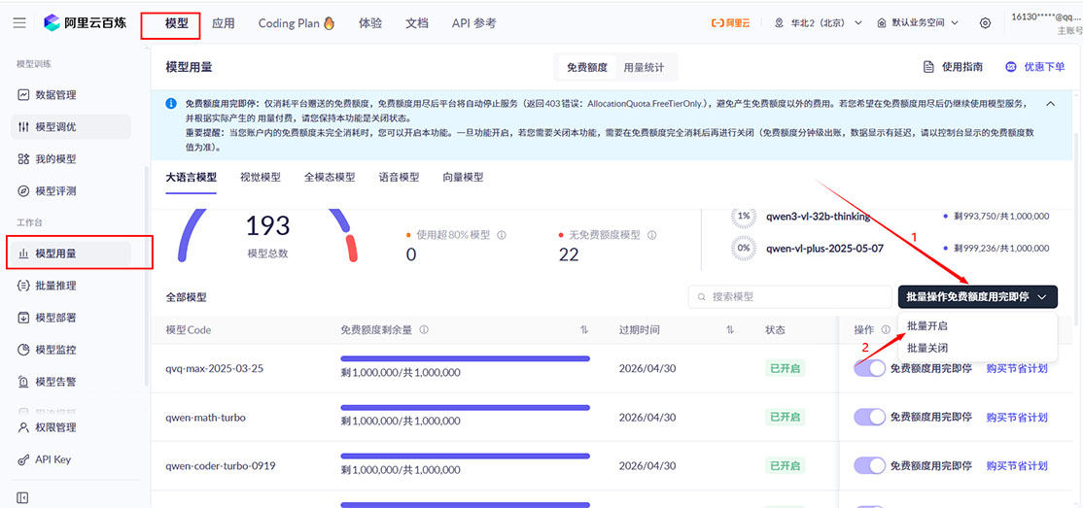Click the 模型评测 compass icon

[23, 190]
